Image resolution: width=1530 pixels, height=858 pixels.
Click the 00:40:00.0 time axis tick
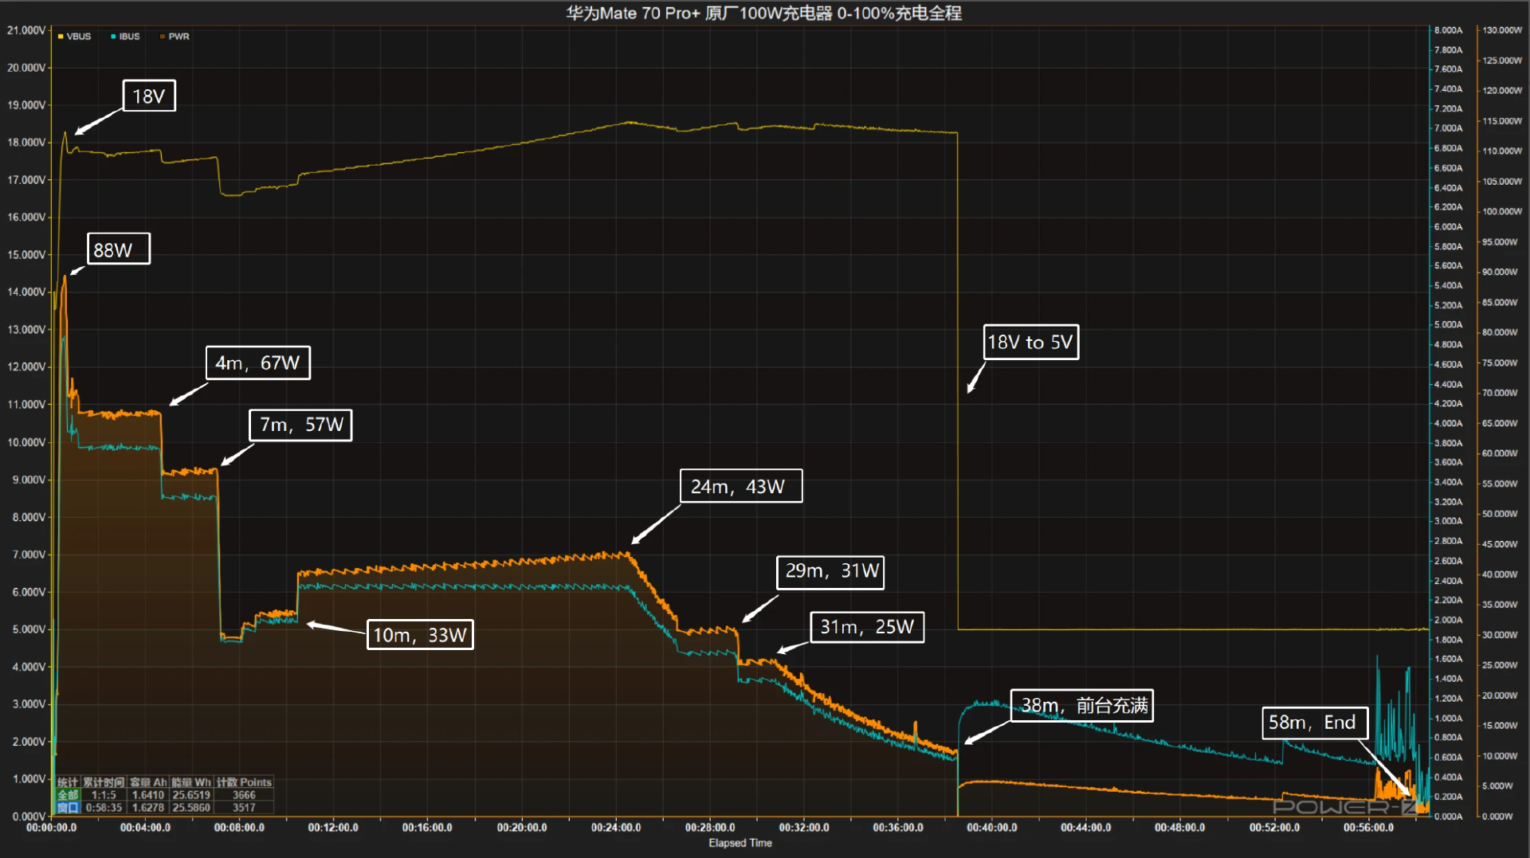(992, 828)
